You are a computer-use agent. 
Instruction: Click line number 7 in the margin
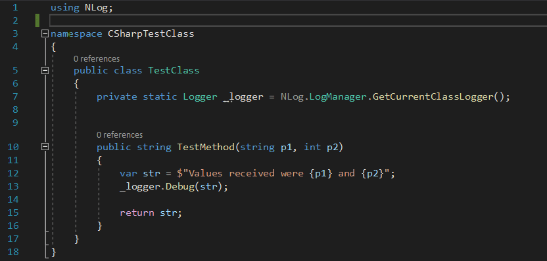[15, 96]
